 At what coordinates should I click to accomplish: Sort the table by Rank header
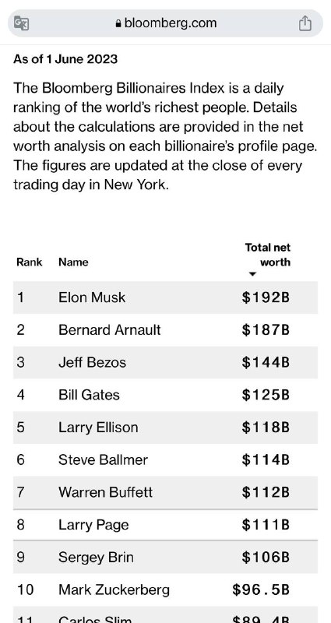[29, 262]
